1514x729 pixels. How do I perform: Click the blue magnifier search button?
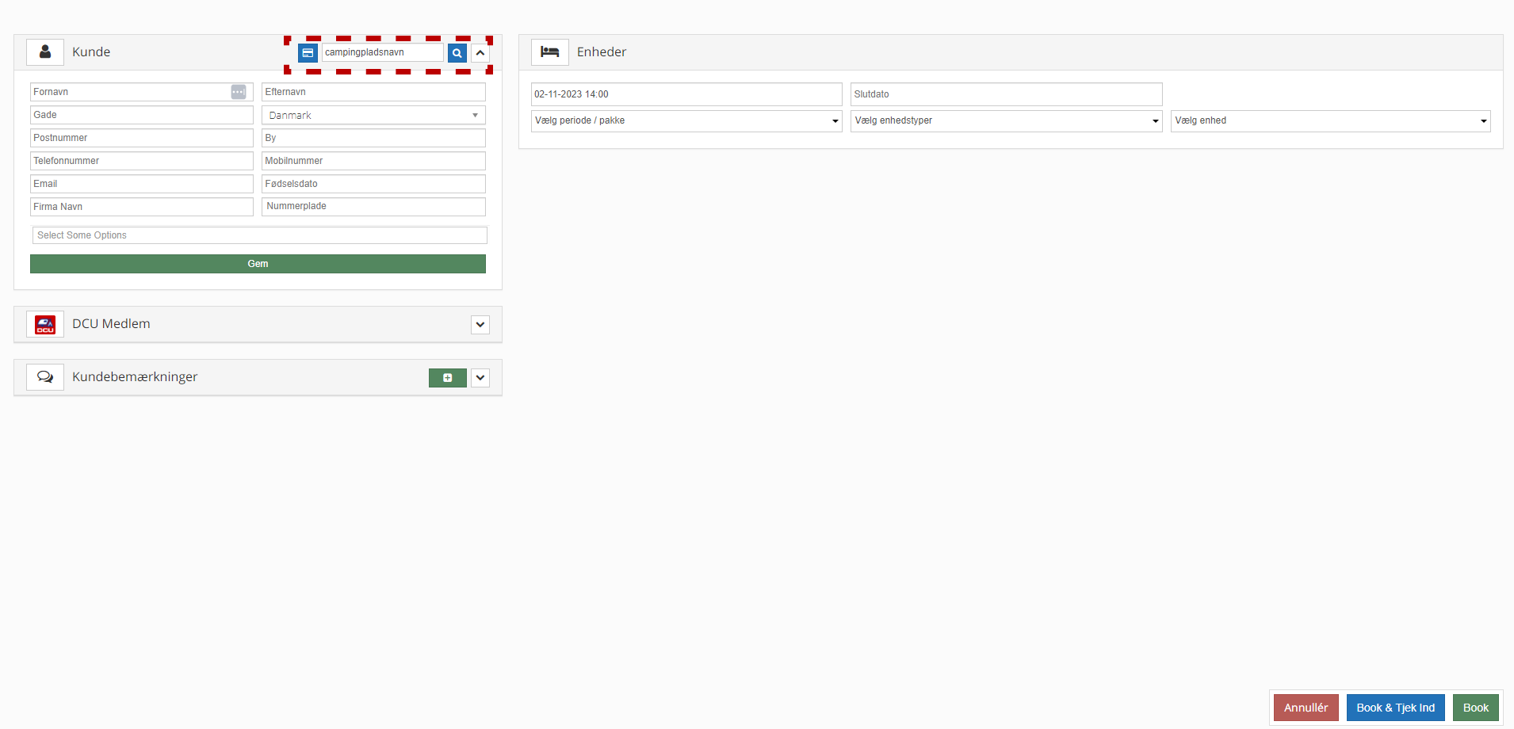pos(457,53)
